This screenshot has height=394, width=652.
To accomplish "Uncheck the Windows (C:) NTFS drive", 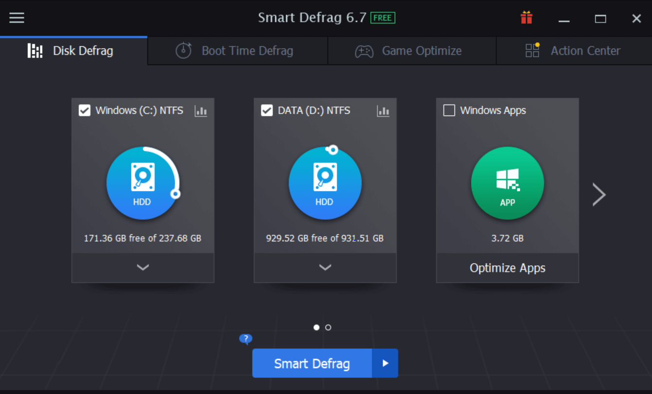I will (84, 110).
